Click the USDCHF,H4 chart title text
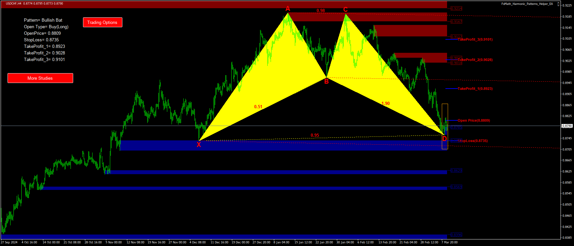Viewport: 574px width, 246px height. click(14, 4)
